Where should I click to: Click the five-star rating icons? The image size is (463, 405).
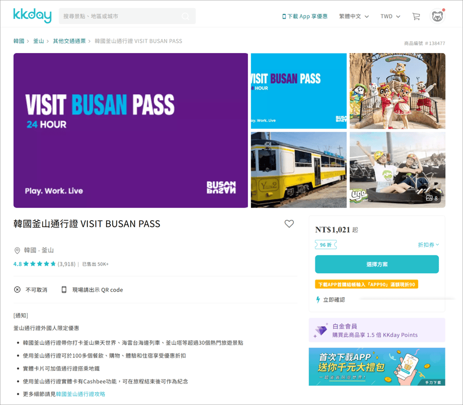[x=40, y=264]
